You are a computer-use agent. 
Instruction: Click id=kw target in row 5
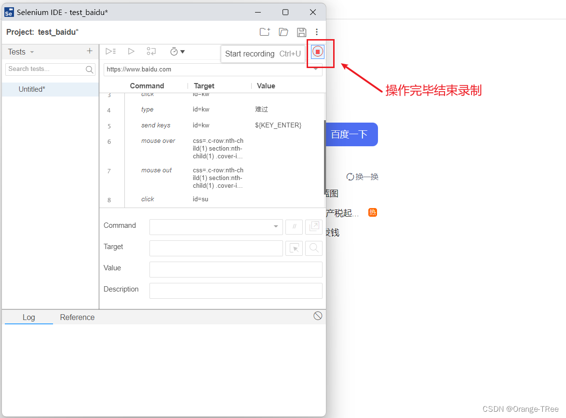(x=201, y=125)
